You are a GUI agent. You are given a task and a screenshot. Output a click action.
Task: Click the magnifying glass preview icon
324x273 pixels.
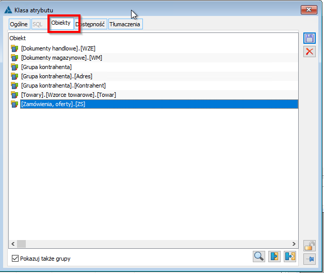[259, 257]
